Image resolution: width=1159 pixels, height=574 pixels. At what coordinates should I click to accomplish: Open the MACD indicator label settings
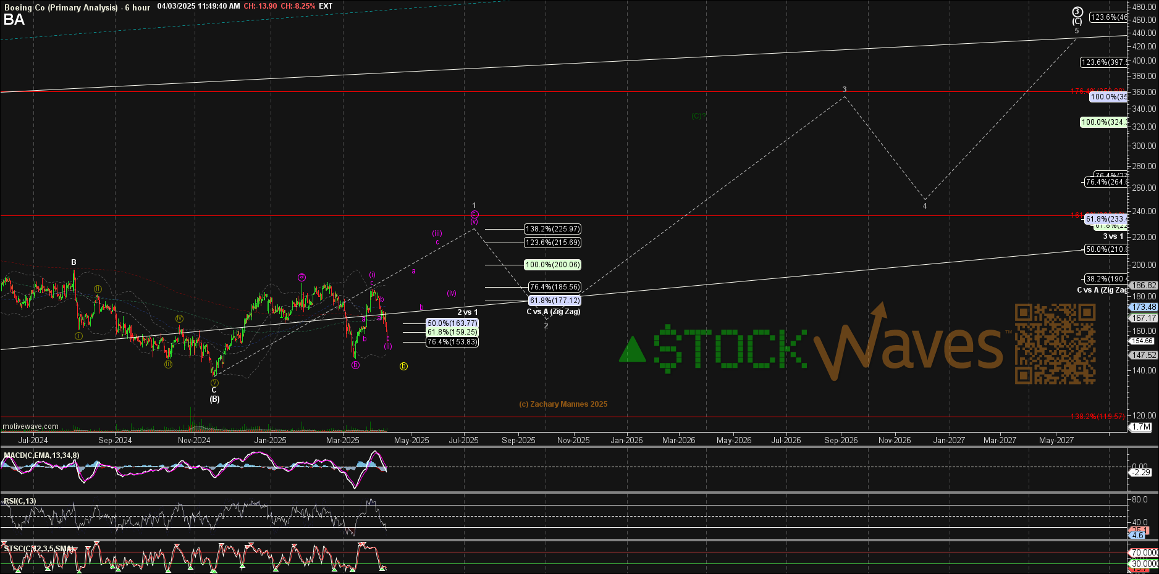41,455
